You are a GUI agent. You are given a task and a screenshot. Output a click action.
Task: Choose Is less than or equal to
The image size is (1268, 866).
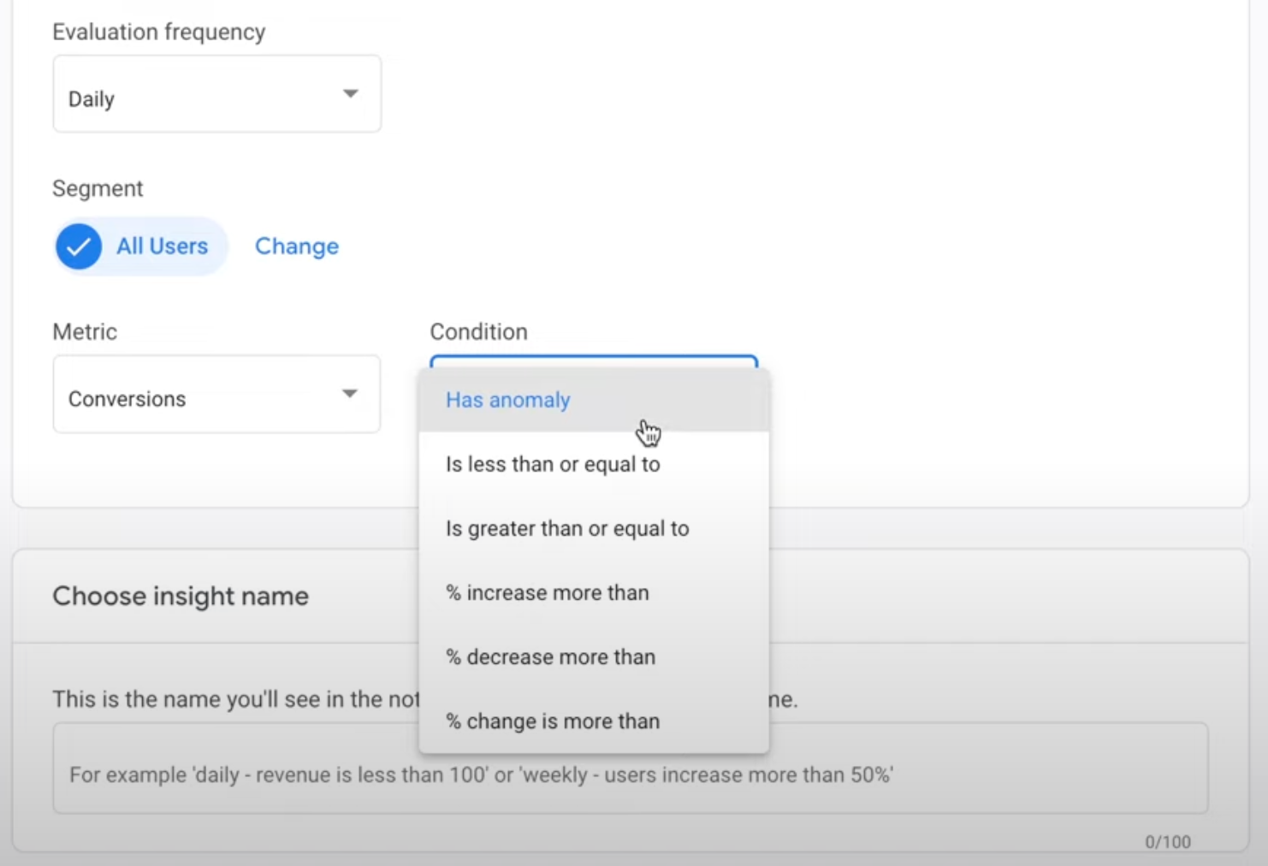pyautogui.click(x=552, y=464)
